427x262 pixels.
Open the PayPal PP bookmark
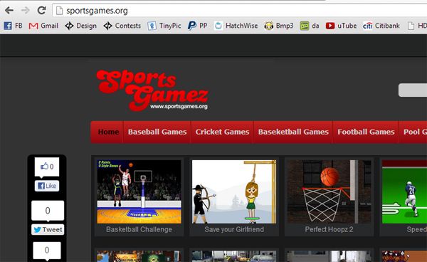pyautogui.click(x=197, y=26)
